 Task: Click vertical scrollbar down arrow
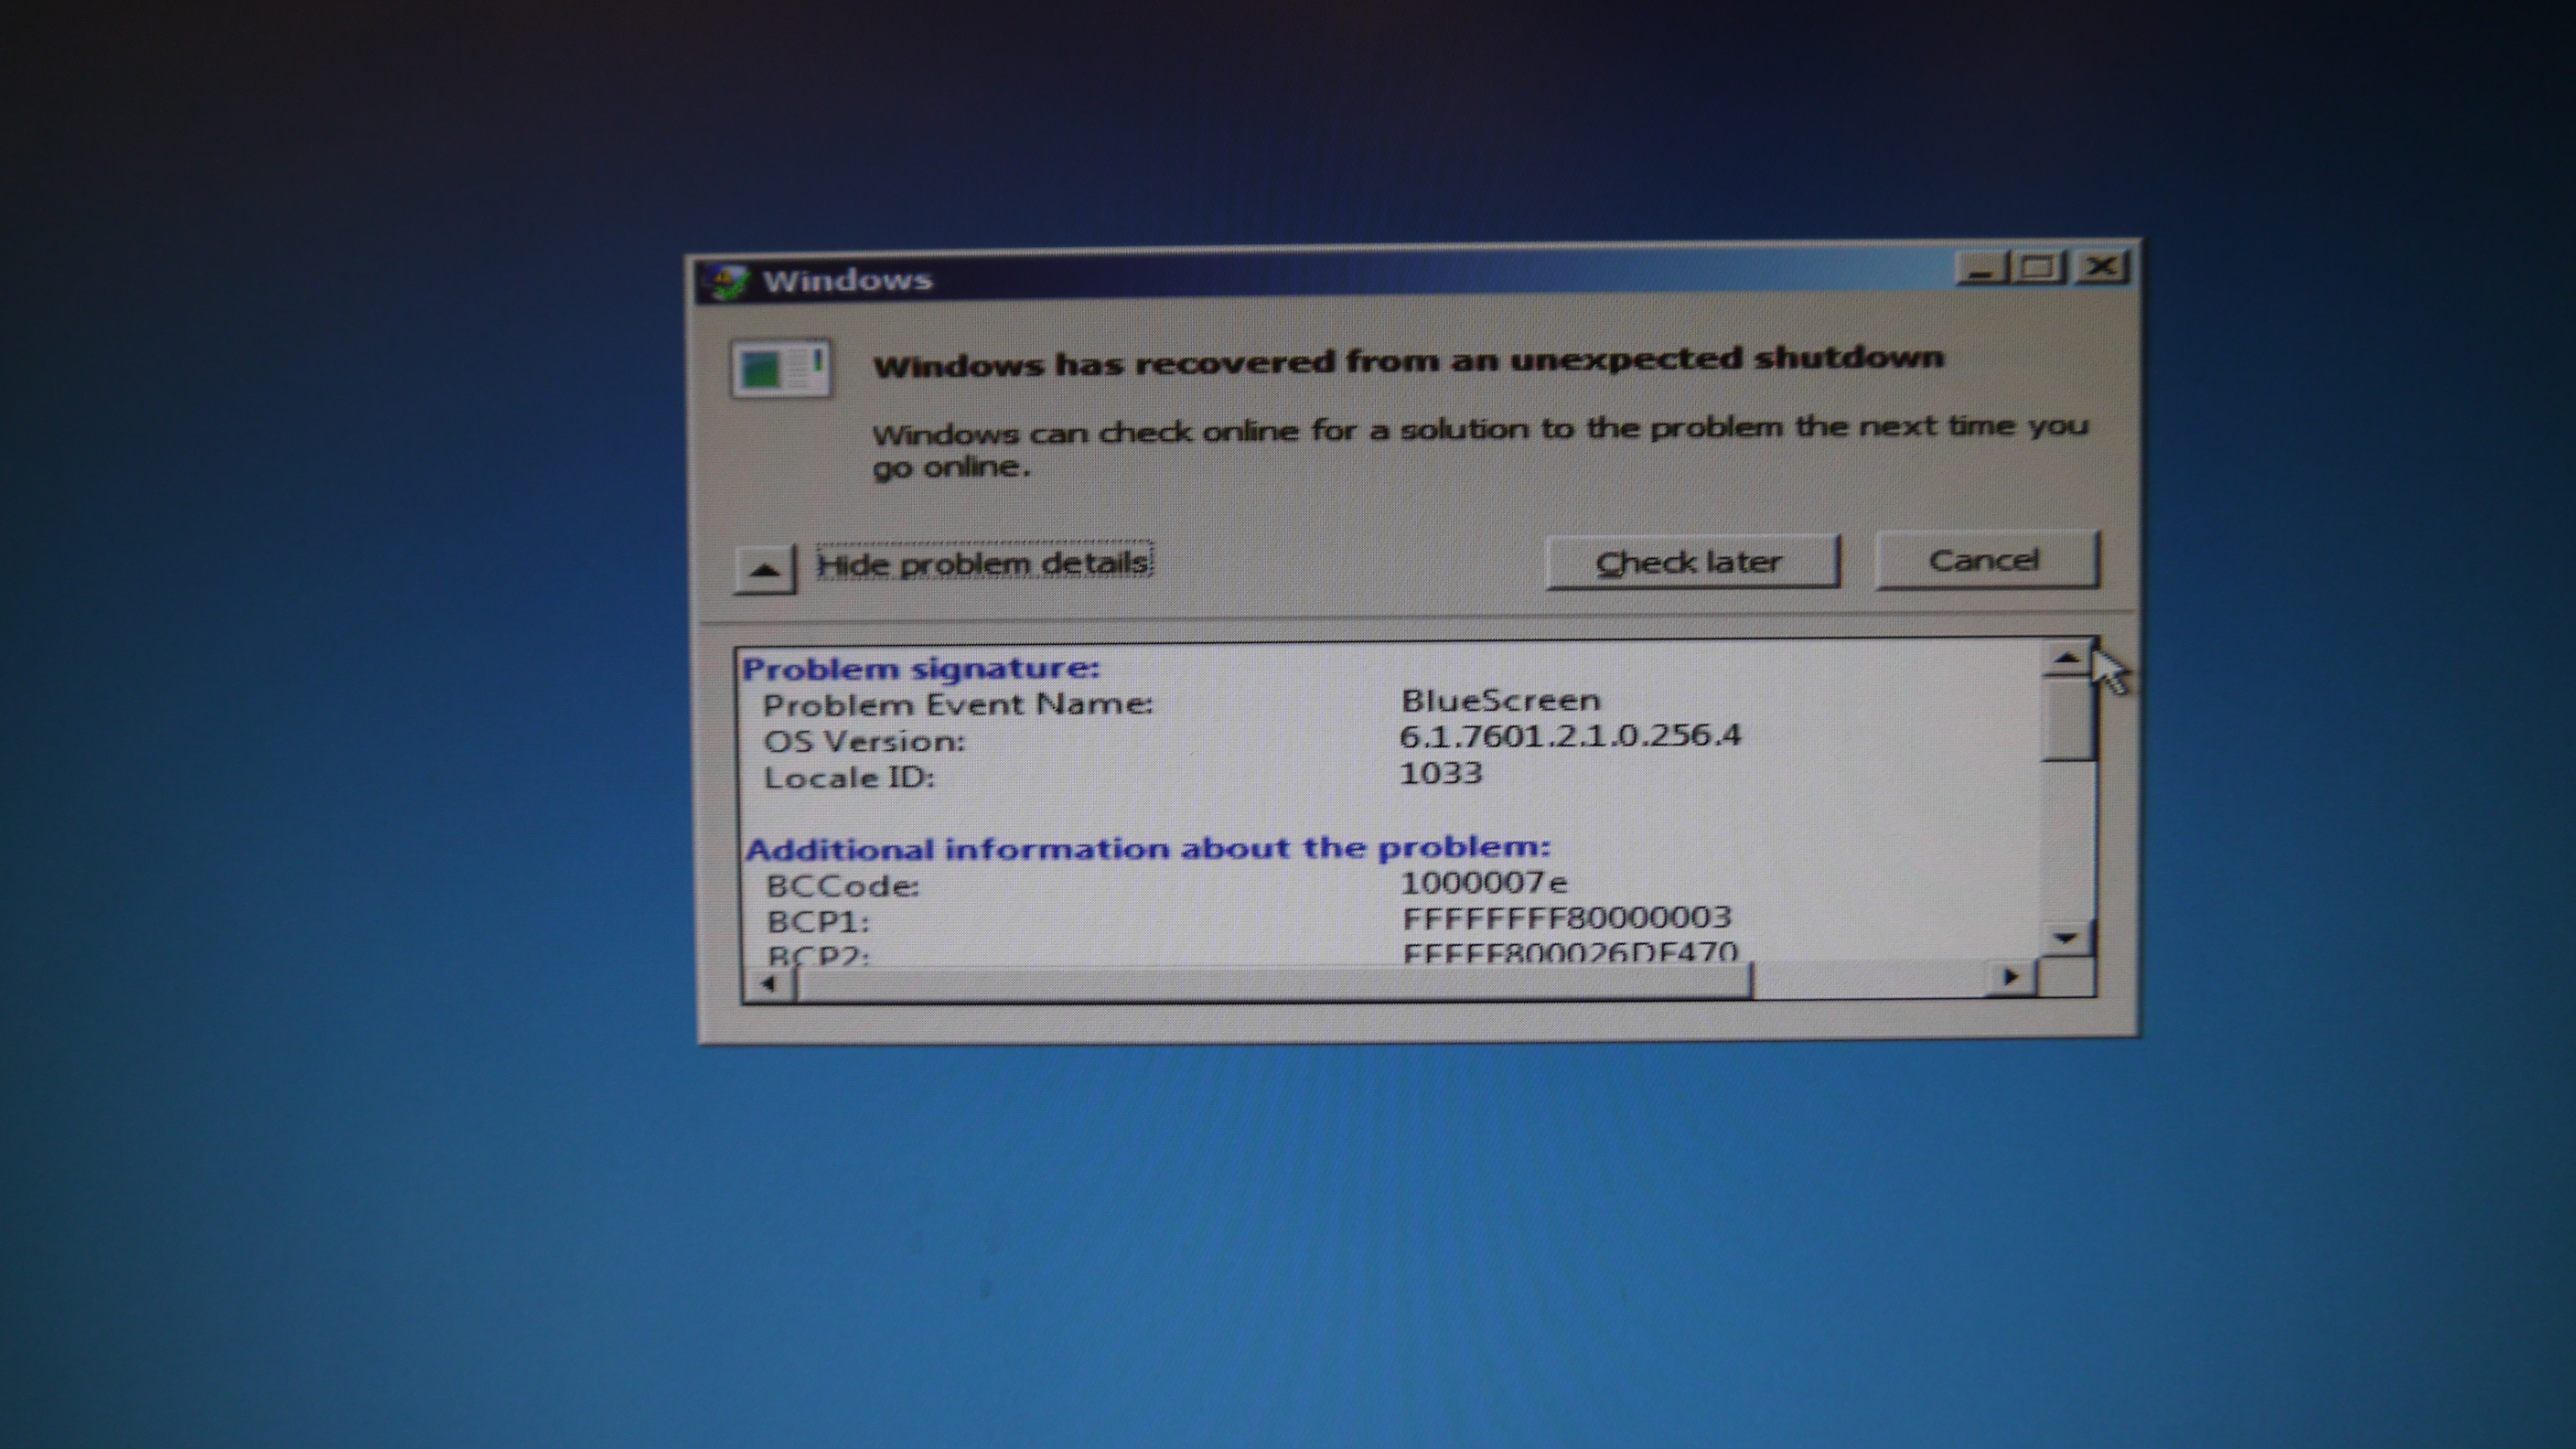click(2066, 937)
